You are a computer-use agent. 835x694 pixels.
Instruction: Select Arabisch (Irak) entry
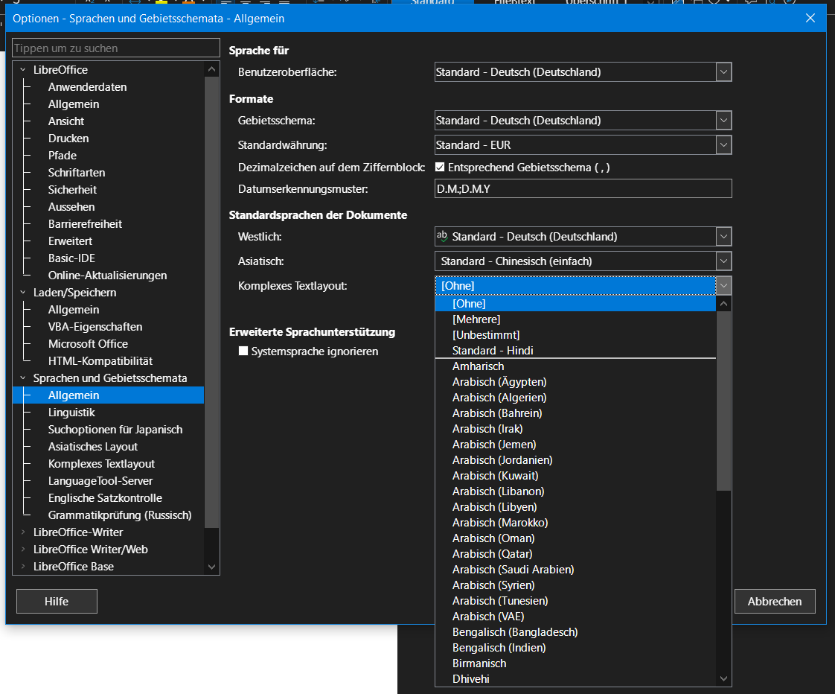click(x=576, y=429)
